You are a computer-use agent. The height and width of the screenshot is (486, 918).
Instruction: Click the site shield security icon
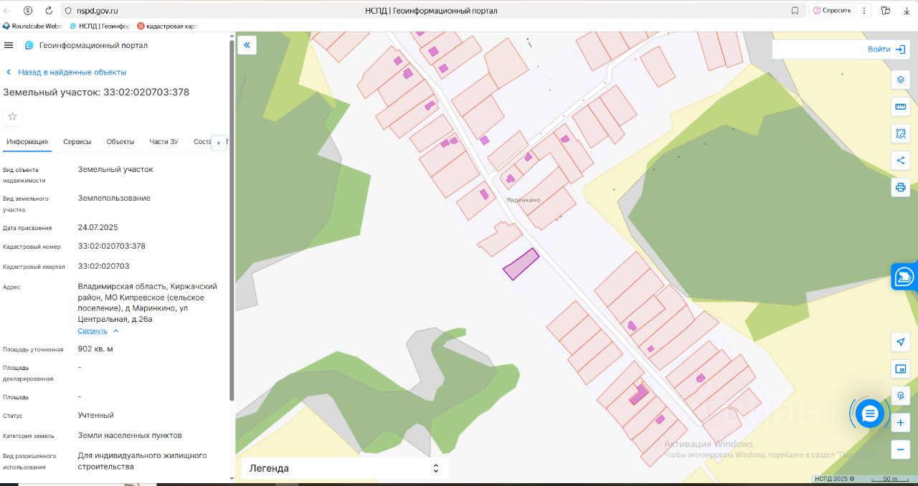coord(67,11)
